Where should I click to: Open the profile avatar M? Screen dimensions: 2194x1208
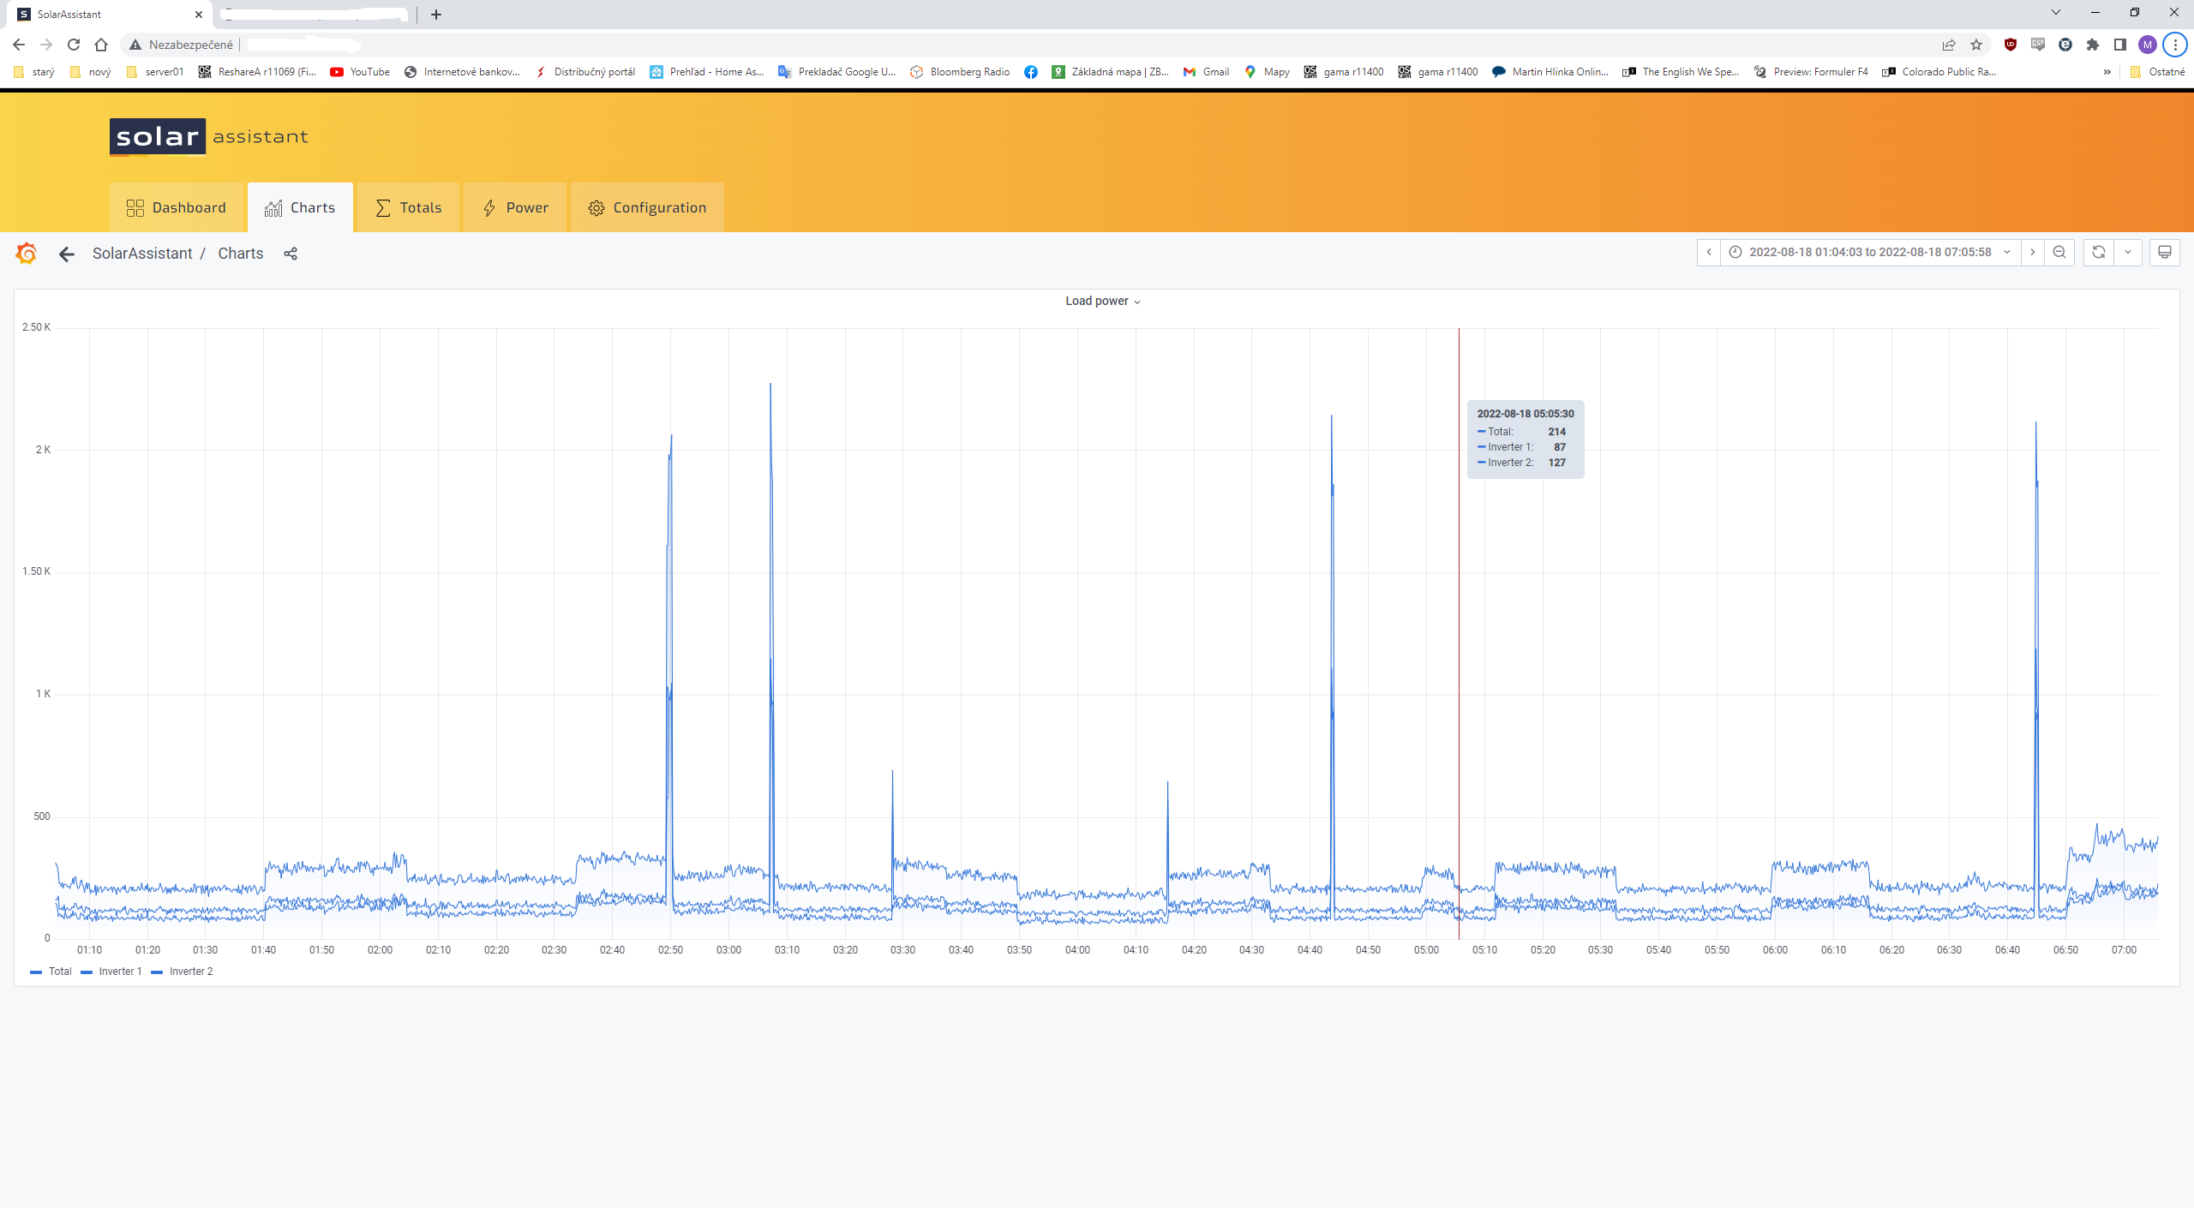2148,45
